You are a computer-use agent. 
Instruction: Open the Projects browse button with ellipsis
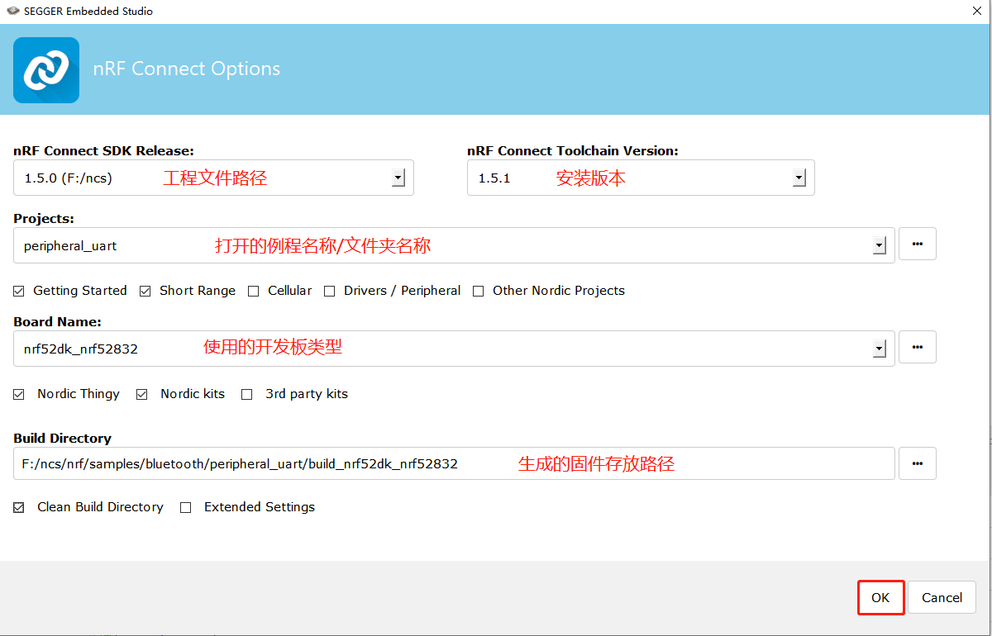coord(917,244)
